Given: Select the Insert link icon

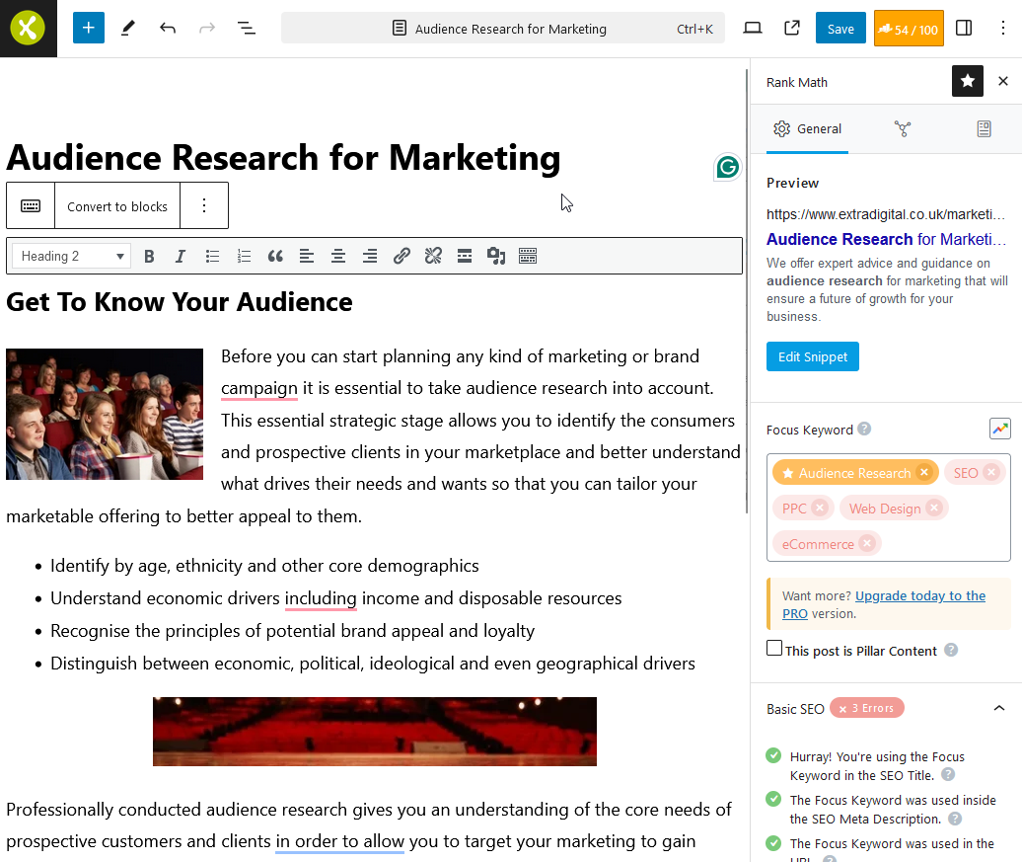Looking at the screenshot, I should point(401,256).
